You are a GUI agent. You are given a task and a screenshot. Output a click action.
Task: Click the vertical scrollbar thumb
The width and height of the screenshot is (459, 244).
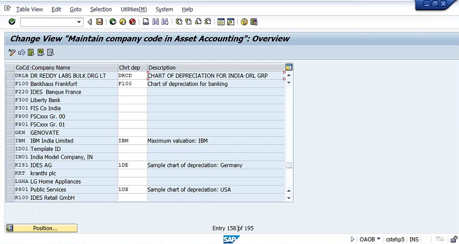pyautogui.click(x=289, y=165)
